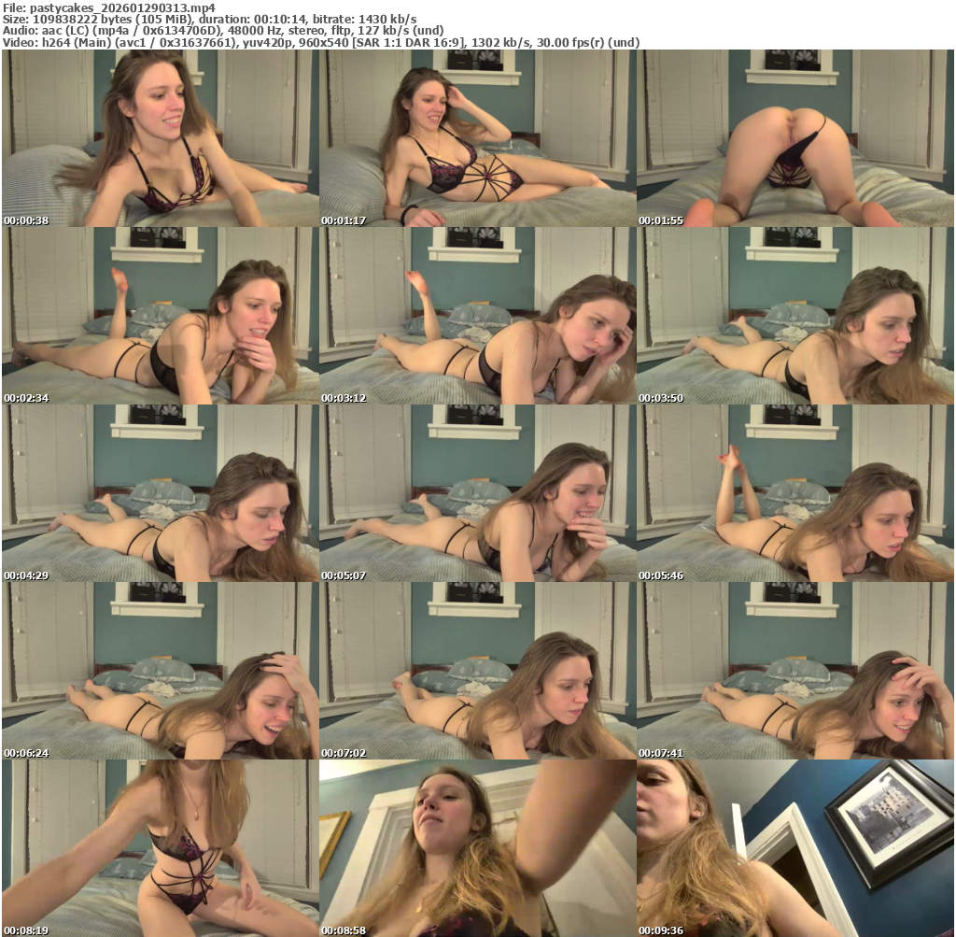The height and width of the screenshot is (937, 956).
Task: Select the thumbnail marked 00:06:24
Action: click(160, 671)
